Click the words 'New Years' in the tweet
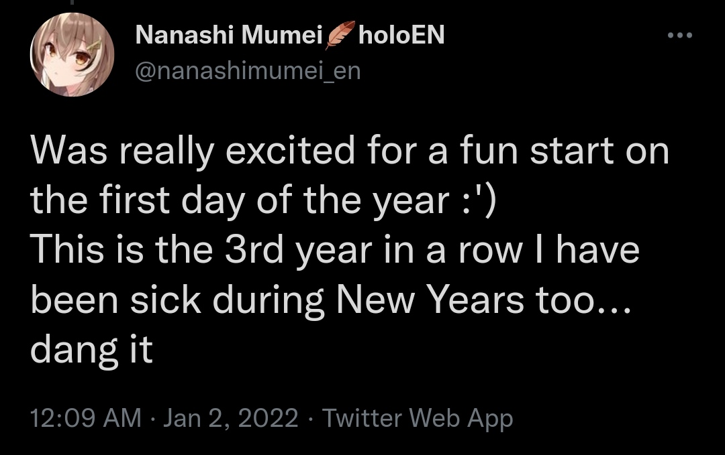725x455 pixels. point(430,300)
